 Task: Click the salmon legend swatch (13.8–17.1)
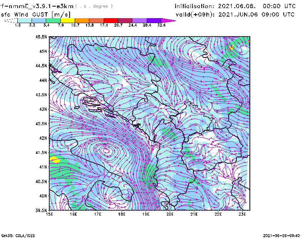click(97, 20)
